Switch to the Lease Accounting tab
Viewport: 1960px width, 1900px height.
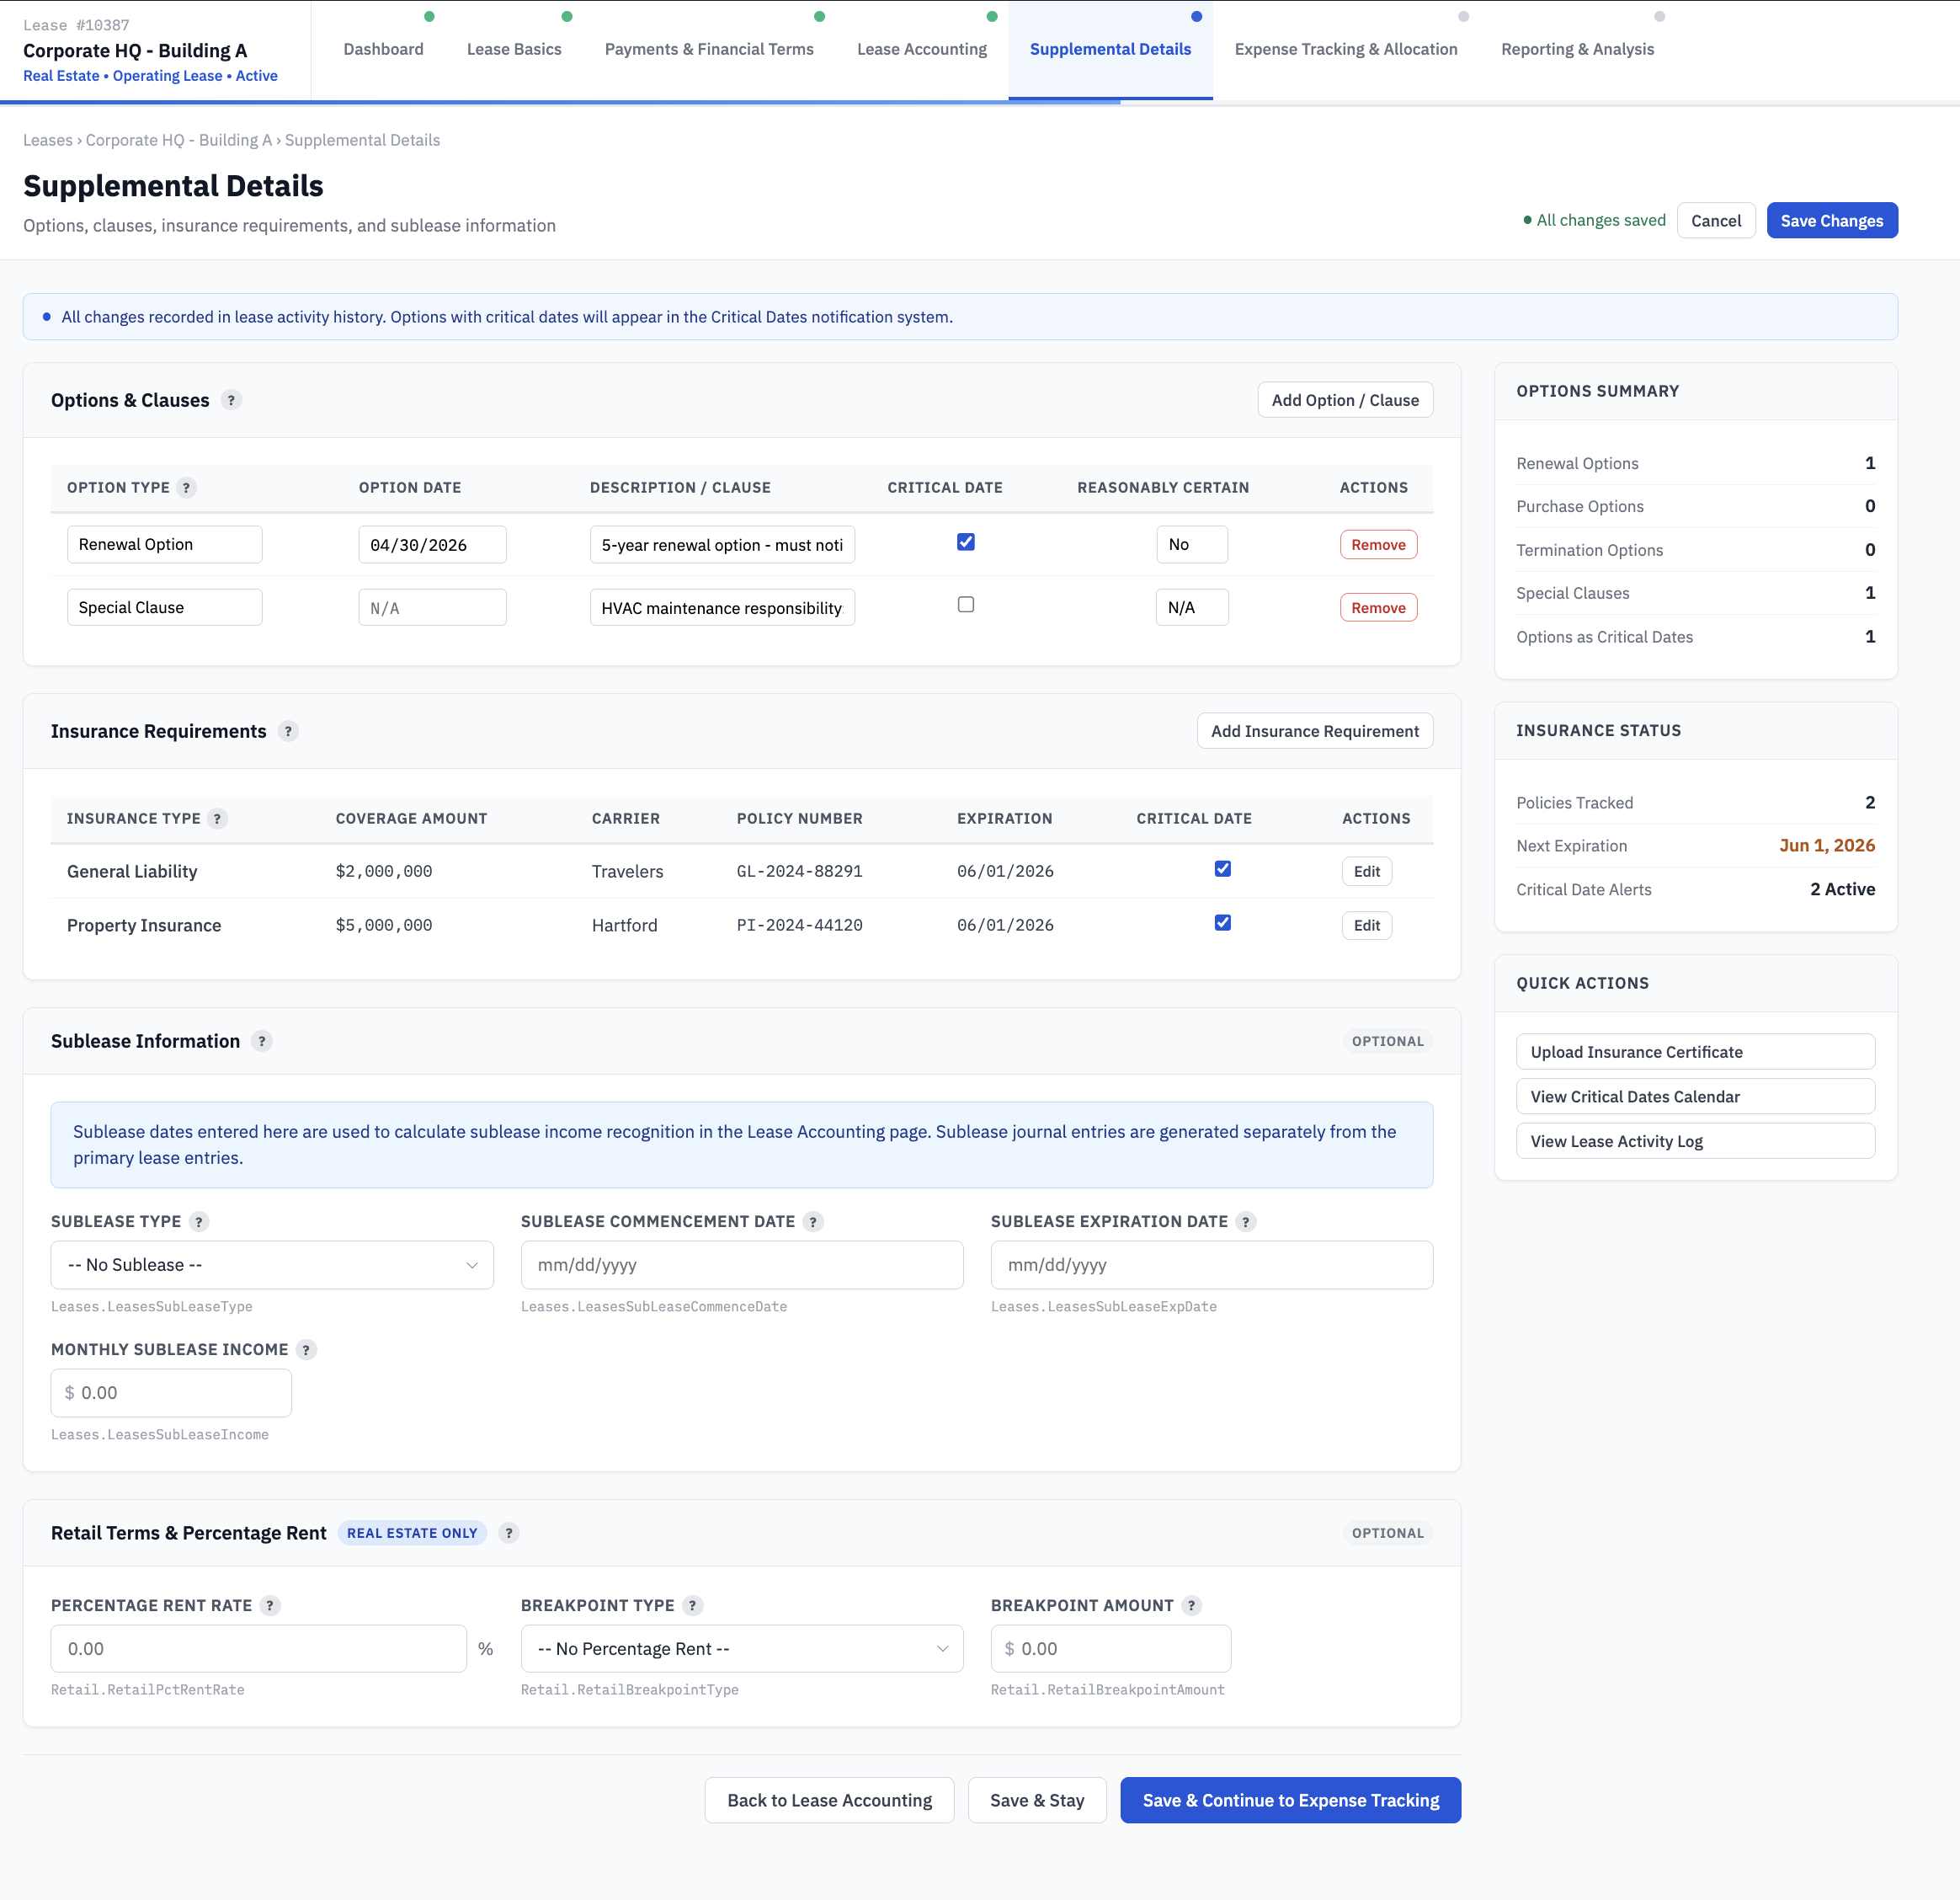pos(921,48)
